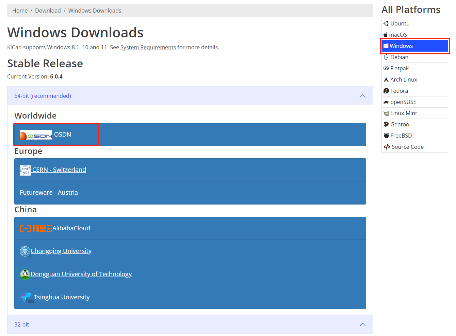Screen dimensions: 456x336
Task: Click the version number 6.0.4
Action: [x=56, y=76]
